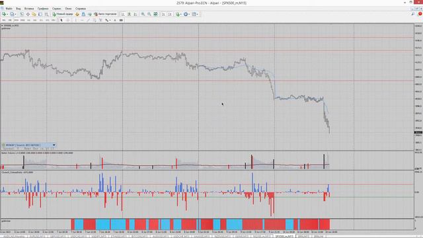423x238 pixels.
Task: Toggle the M1 timeframe button
Action: [x=4, y=20]
